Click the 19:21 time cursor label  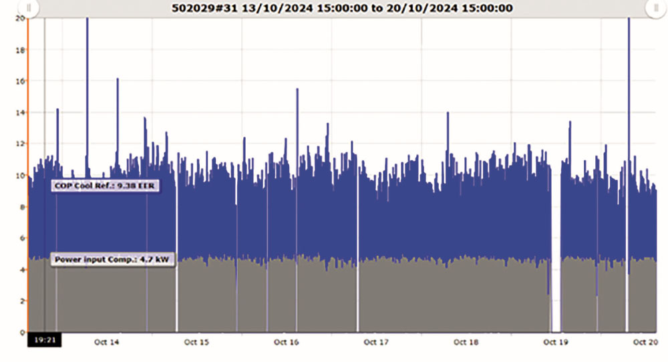[x=43, y=341]
